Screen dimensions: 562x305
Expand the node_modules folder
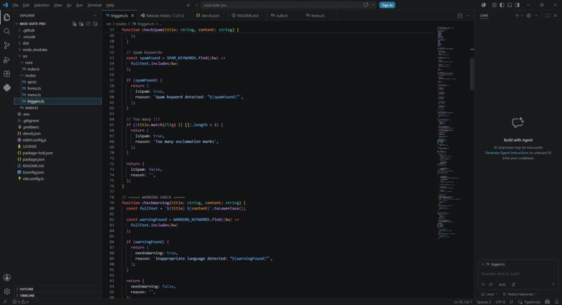58,50
